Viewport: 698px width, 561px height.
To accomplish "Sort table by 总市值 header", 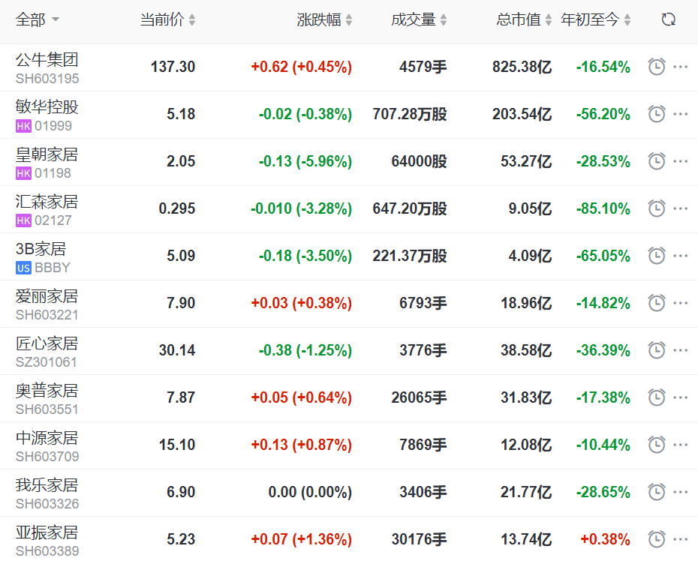I will click(524, 20).
